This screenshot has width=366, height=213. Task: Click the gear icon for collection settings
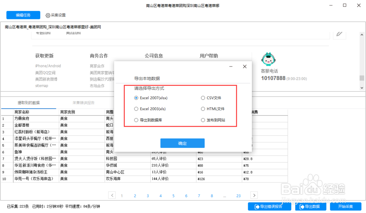pyautogui.click(x=48, y=15)
